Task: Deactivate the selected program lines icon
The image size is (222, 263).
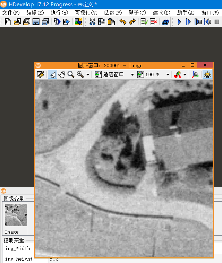Action: coord(153,22)
